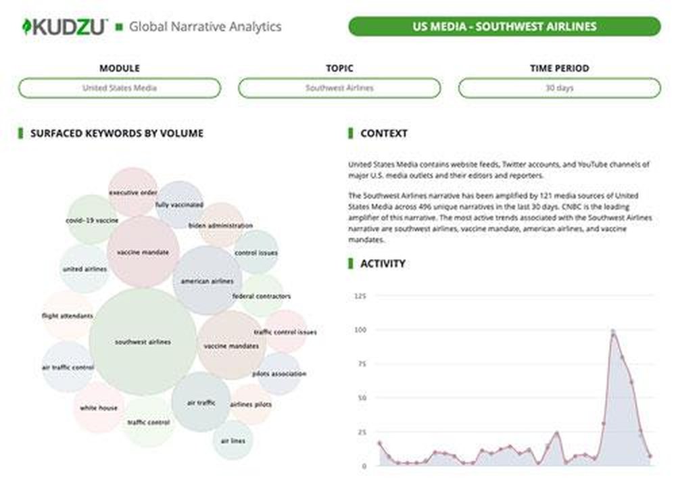The width and height of the screenshot is (676, 488).
Task: Click the MODULE label
Action: 120,68
